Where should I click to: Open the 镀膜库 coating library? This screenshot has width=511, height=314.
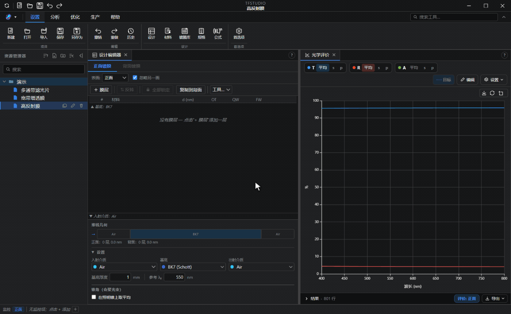[185, 34]
